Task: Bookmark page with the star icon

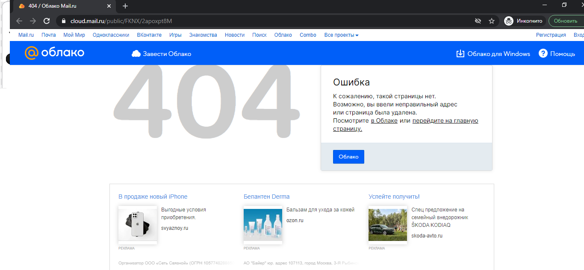Action: [492, 21]
